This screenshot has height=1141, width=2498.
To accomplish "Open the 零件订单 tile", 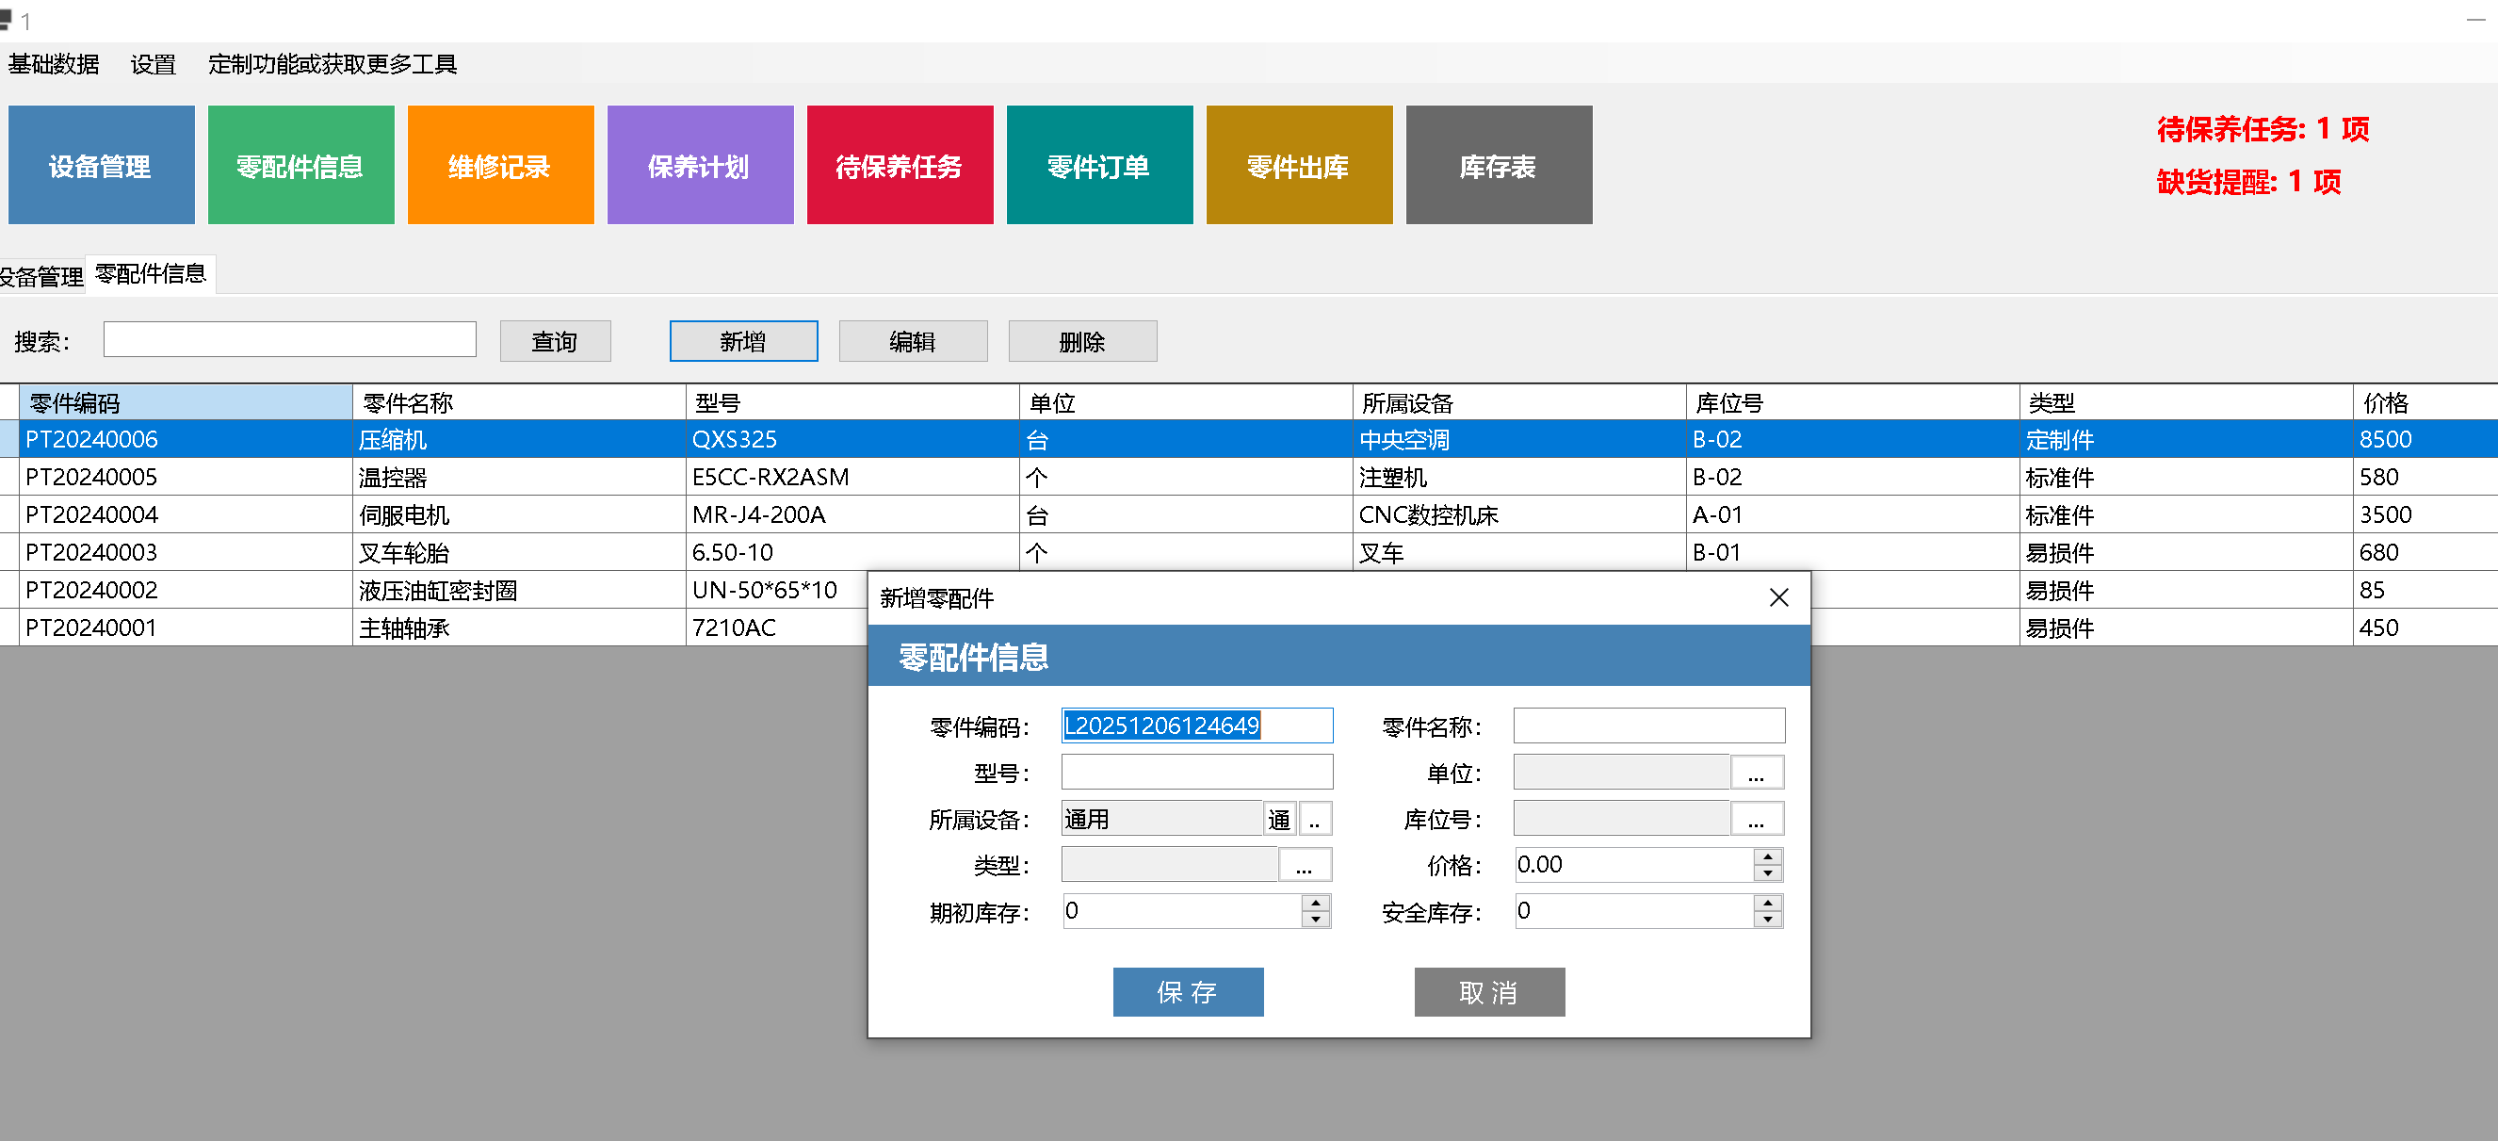I will pyautogui.click(x=1098, y=166).
